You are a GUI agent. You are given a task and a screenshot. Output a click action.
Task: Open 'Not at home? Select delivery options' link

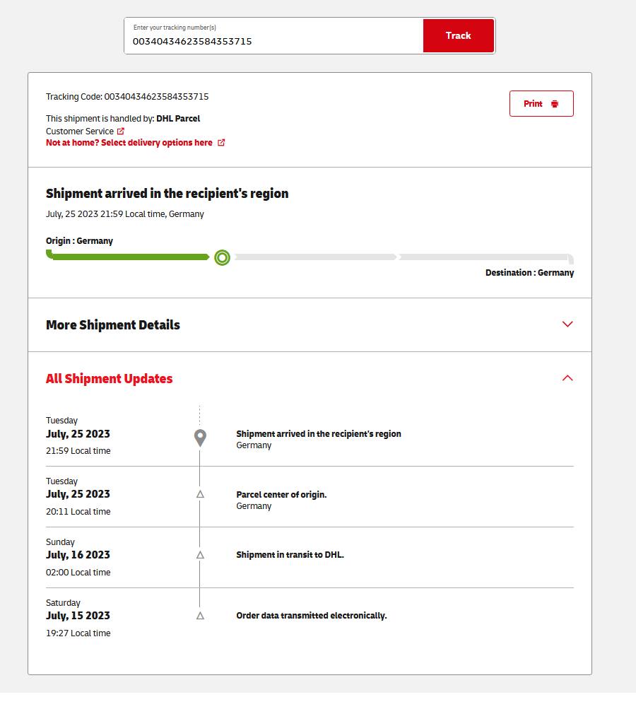tap(129, 143)
